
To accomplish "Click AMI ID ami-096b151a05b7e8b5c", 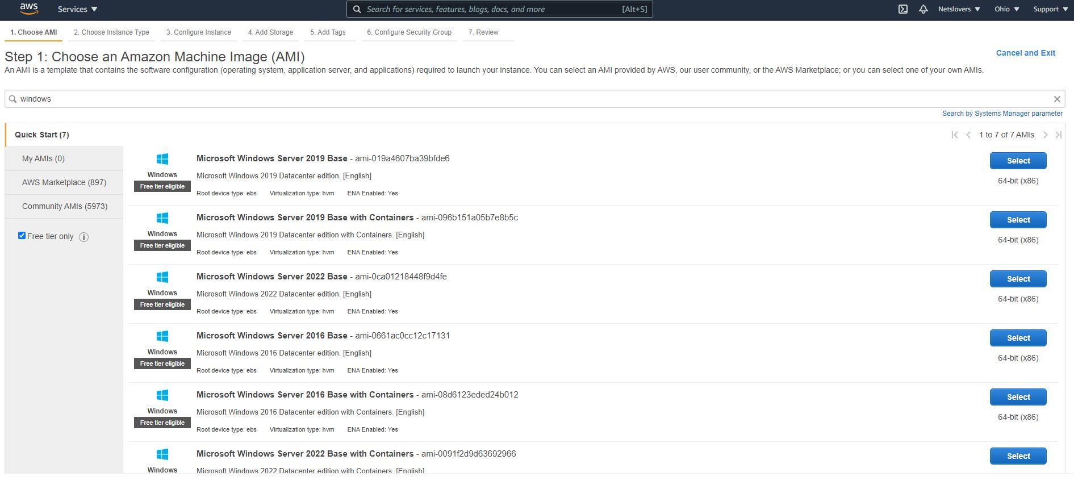I will [x=469, y=218].
